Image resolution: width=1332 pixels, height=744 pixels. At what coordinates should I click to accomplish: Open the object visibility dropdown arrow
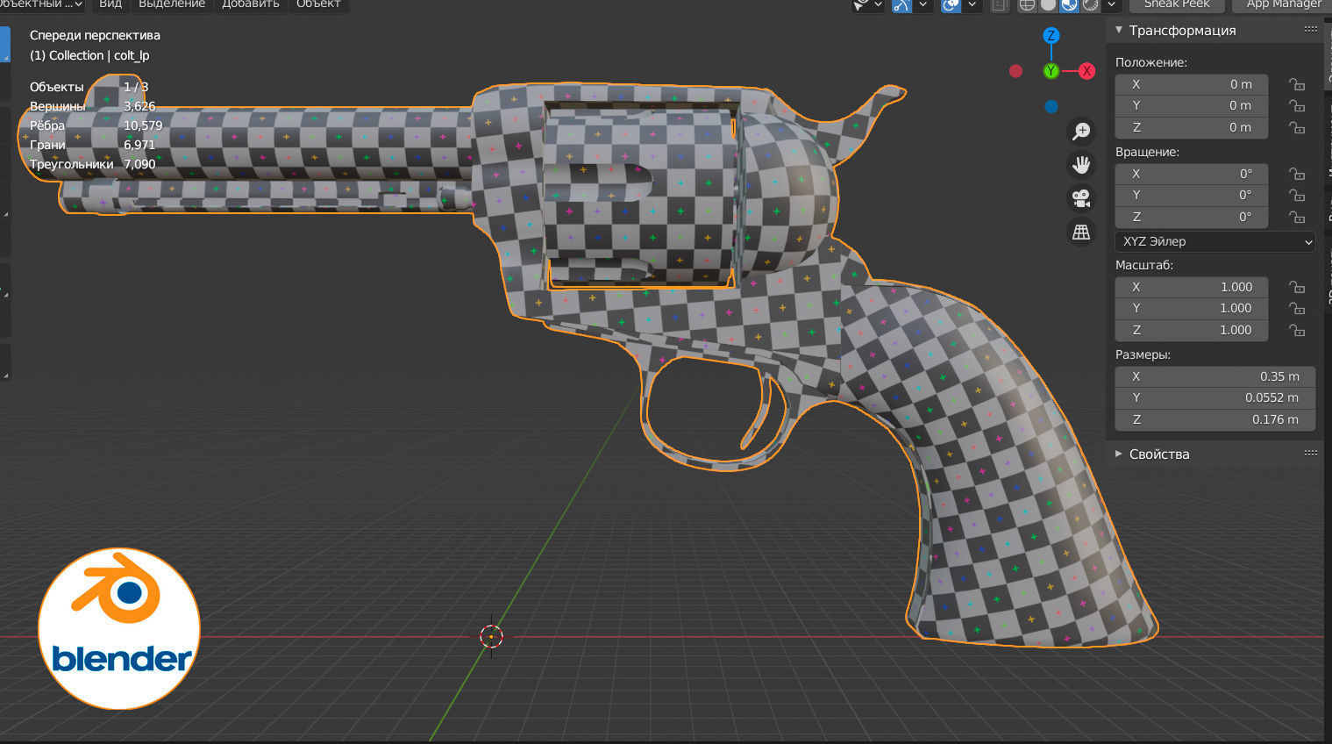point(878,4)
